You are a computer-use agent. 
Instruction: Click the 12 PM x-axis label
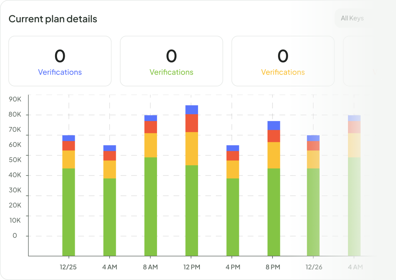pos(192,267)
